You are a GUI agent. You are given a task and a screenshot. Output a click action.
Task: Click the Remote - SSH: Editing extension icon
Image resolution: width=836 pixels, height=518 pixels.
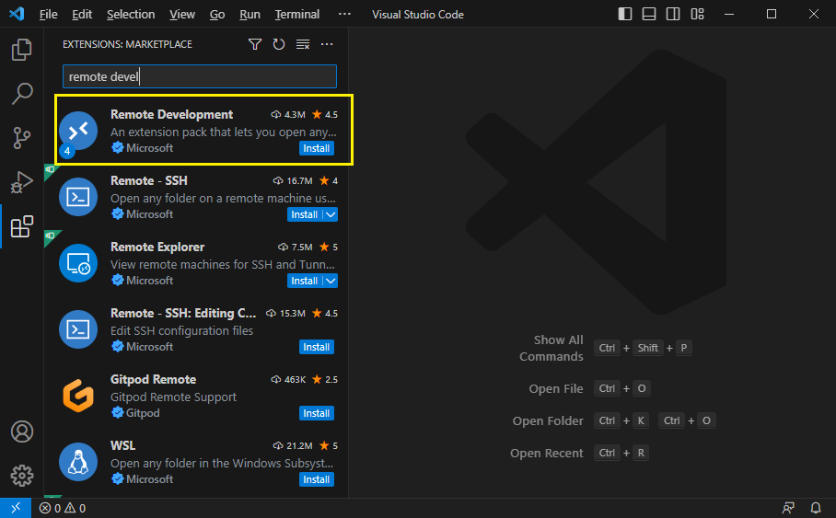78,329
